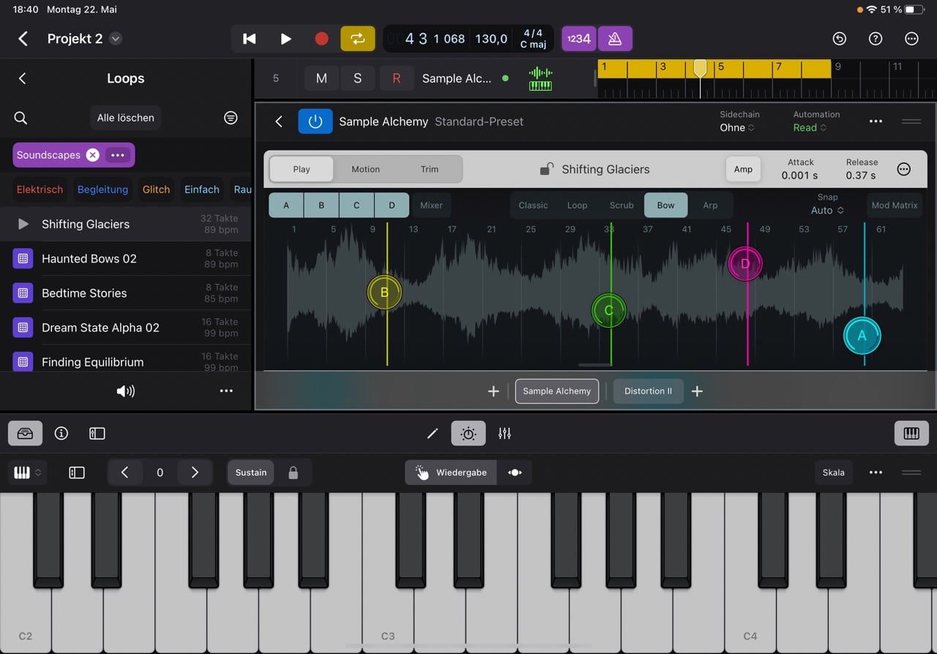Image resolution: width=937 pixels, height=654 pixels.
Task: Select the Glitch filter tag
Action: click(156, 189)
